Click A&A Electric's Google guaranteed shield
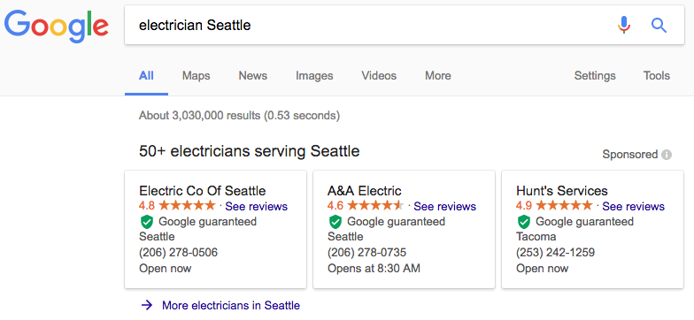The width and height of the screenshot is (694, 320). click(x=335, y=222)
